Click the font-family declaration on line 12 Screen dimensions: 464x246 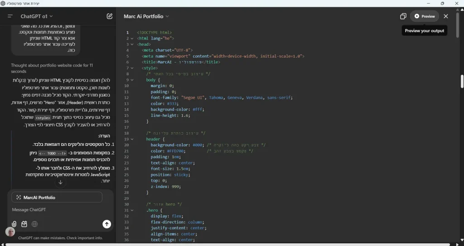coord(222,98)
